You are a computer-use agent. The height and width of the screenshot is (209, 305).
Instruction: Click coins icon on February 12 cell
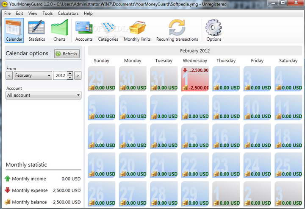91,145
